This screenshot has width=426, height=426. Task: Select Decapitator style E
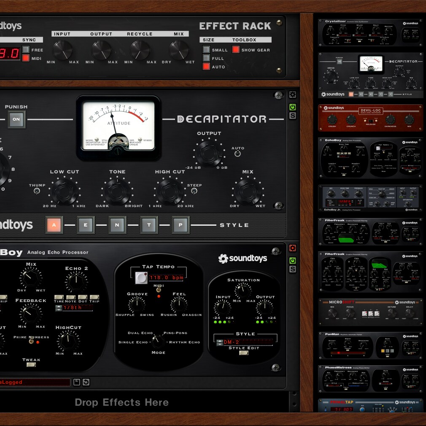point(86,225)
